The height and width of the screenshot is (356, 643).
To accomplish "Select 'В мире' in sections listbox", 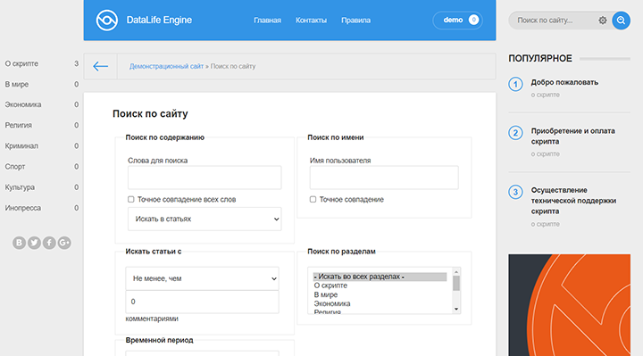I will click(x=380, y=294).
